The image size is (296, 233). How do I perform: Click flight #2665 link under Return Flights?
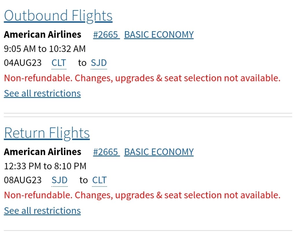(x=106, y=152)
